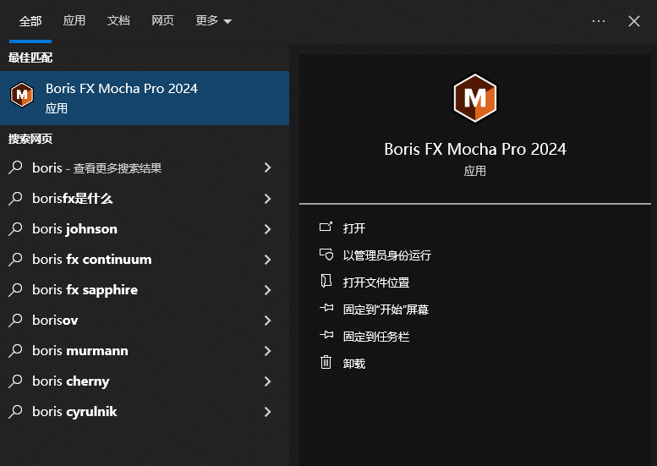Choose 打开 to launch Mocha Pro
657x466 pixels.
(354, 228)
